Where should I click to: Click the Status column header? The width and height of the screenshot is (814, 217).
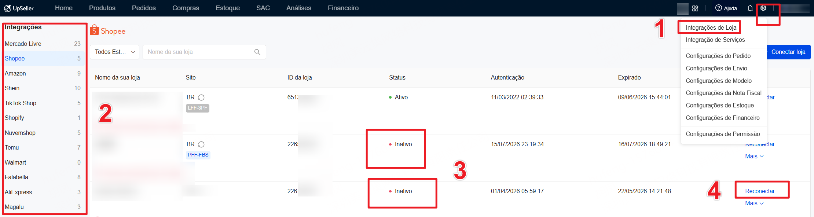397,78
